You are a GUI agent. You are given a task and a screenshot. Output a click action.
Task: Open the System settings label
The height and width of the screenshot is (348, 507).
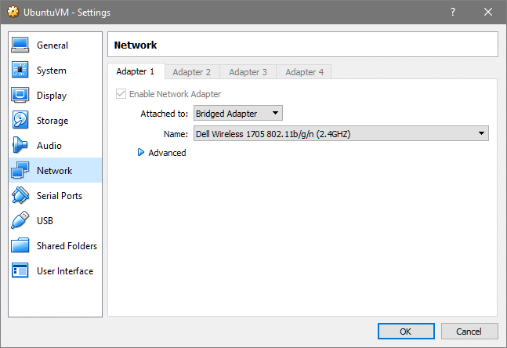tap(52, 71)
